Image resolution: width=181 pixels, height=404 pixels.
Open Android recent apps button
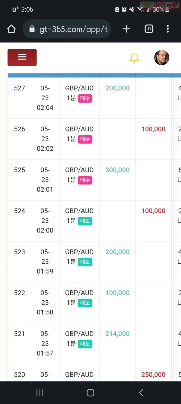[x=40, y=393]
